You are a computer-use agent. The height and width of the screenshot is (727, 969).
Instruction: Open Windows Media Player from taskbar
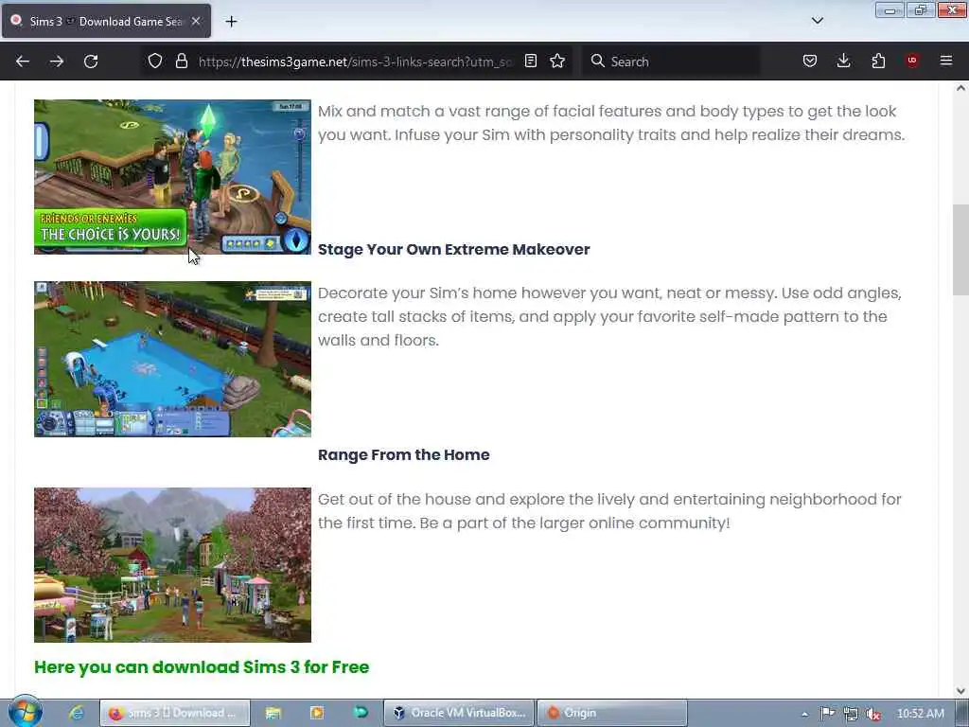(317, 713)
